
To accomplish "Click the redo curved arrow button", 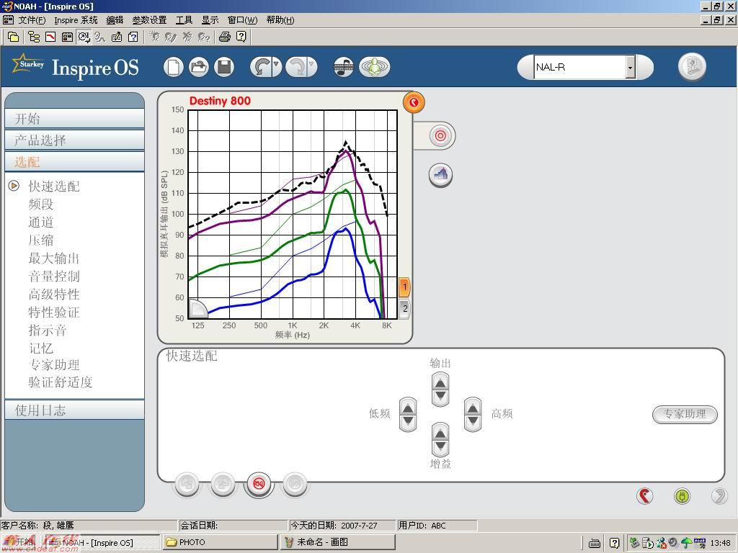I will click(297, 67).
